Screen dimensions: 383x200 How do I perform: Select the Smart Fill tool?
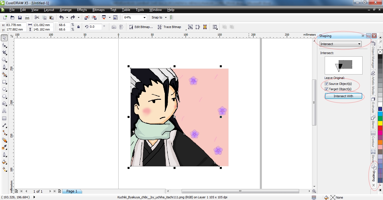click(4, 75)
